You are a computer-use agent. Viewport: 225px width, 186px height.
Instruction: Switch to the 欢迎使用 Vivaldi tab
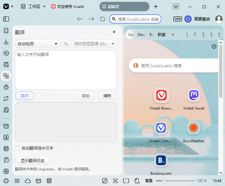pyautogui.click(x=67, y=6)
